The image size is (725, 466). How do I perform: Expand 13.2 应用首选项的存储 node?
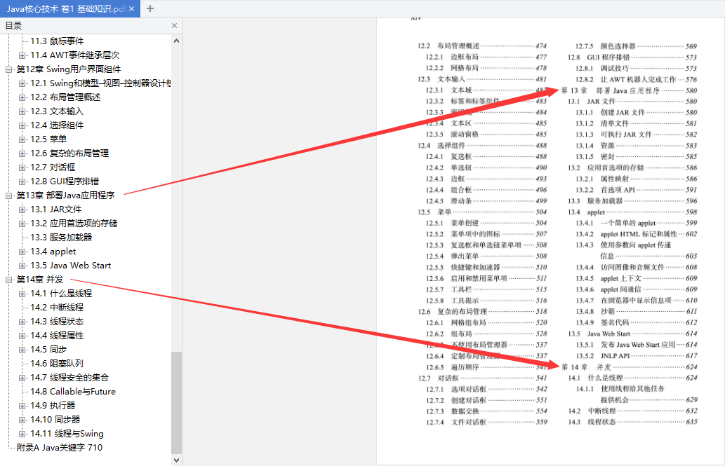(x=22, y=224)
